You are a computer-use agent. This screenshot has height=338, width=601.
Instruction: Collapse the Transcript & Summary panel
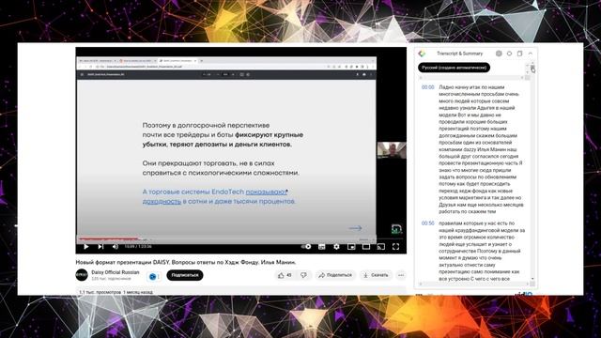[531, 54]
